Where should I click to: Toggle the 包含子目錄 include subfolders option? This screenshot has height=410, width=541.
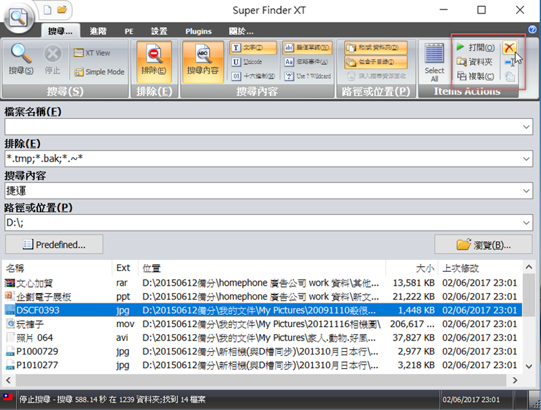point(376,62)
